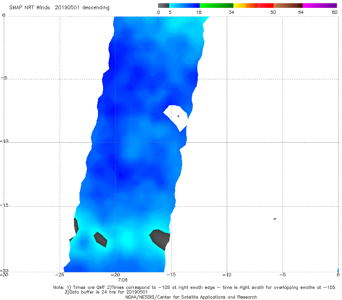Image resolution: width=342 pixels, height=300 pixels.
Task: Click the NOAA/NESDIS credit line
Action: click(191, 297)
